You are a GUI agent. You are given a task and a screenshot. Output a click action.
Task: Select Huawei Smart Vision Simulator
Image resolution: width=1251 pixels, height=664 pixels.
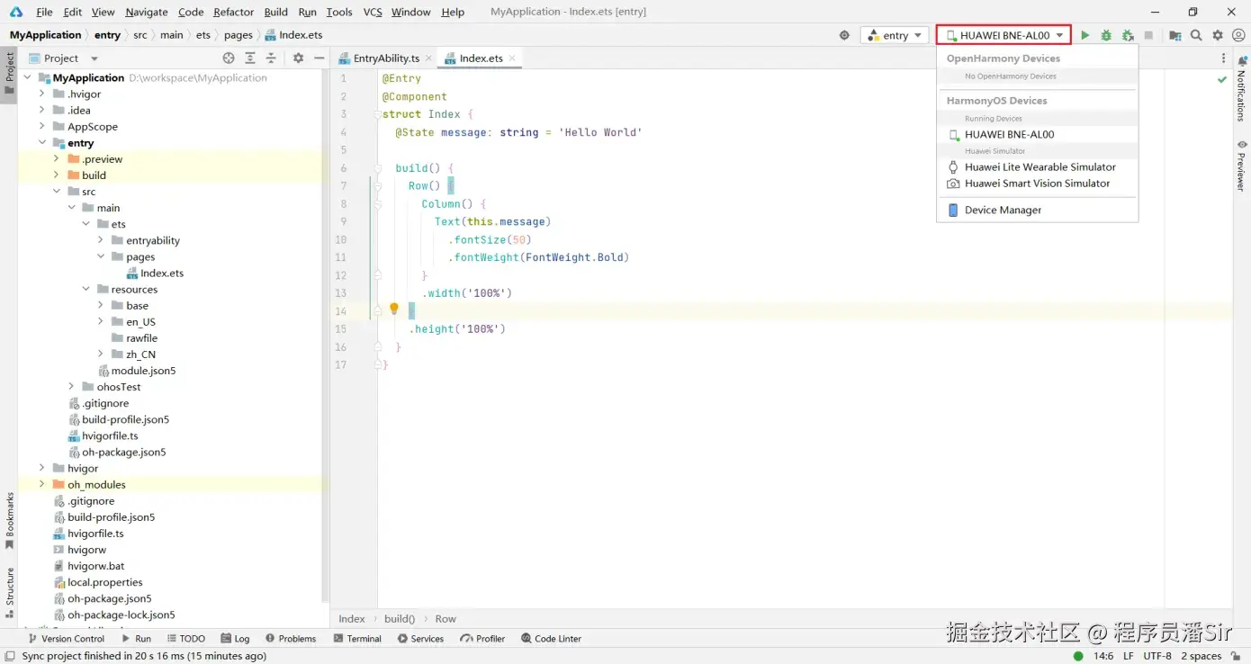point(1038,183)
